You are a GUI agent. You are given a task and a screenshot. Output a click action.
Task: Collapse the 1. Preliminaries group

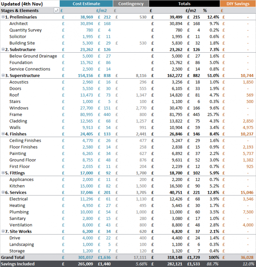pos(3,17)
